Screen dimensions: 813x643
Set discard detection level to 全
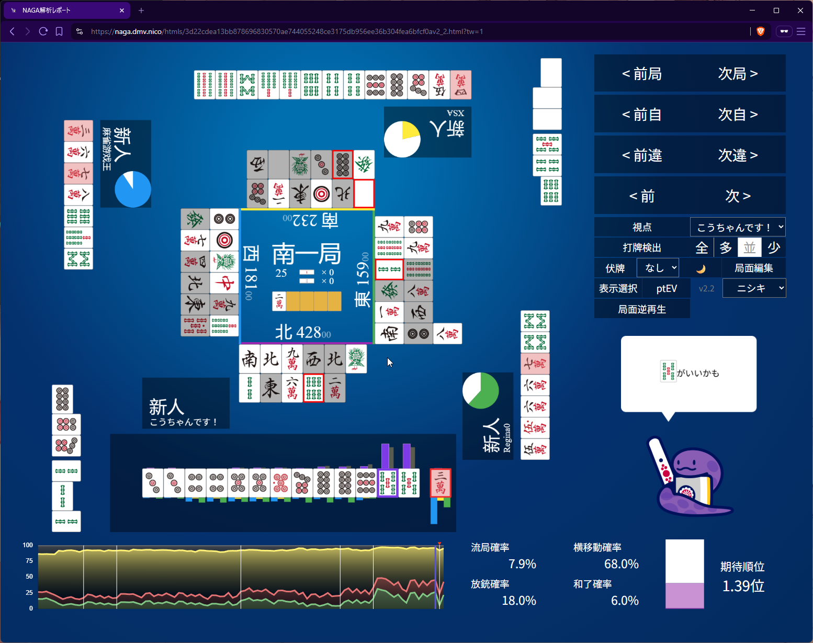pos(702,247)
